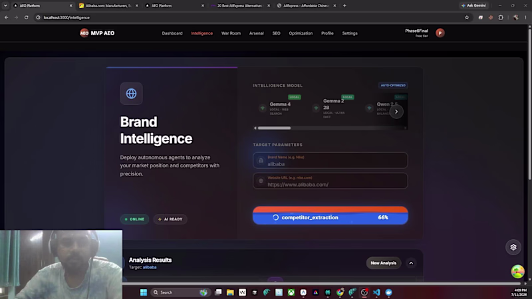This screenshot has height=299, width=532.
Task: Open the Docker whale taskbar icon
Action: tap(388, 292)
